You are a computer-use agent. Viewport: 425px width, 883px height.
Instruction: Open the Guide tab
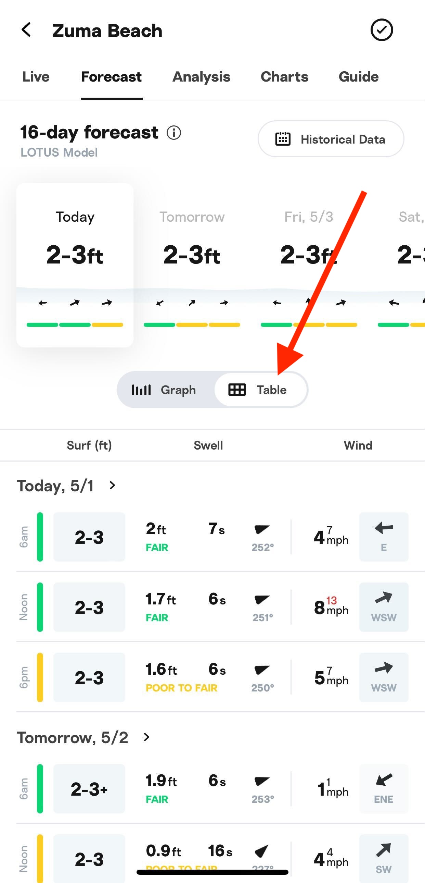click(359, 77)
